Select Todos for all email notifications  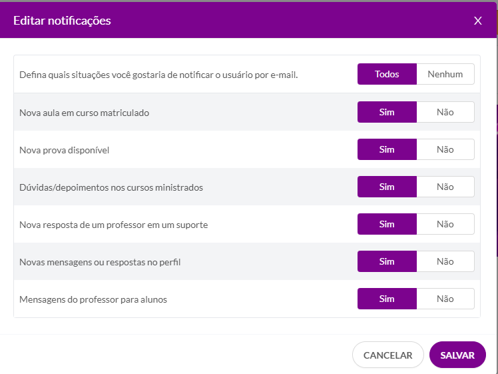tap(387, 74)
